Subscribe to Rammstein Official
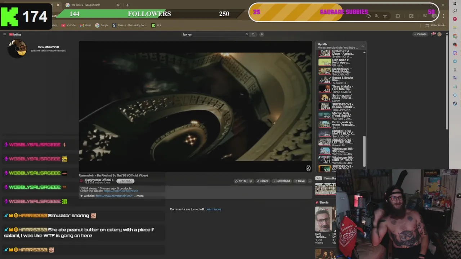 (x=125, y=181)
